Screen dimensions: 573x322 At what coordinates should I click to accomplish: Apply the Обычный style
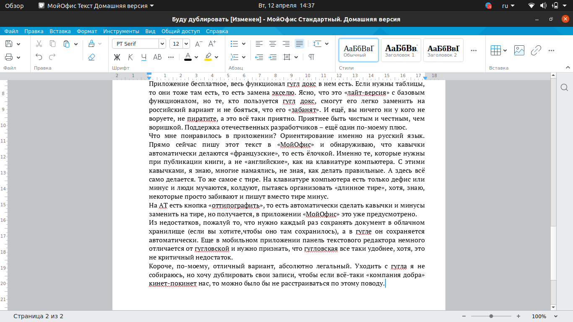(x=359, y=50)
